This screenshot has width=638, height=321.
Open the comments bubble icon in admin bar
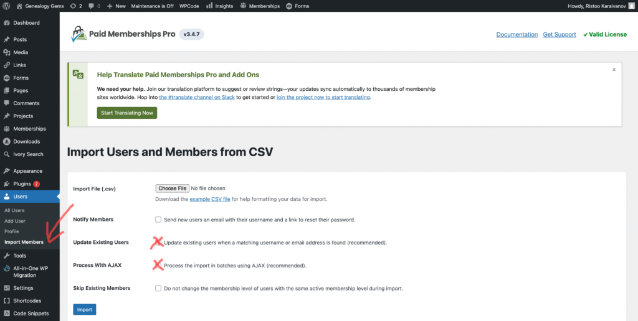(x=95, y=6)
